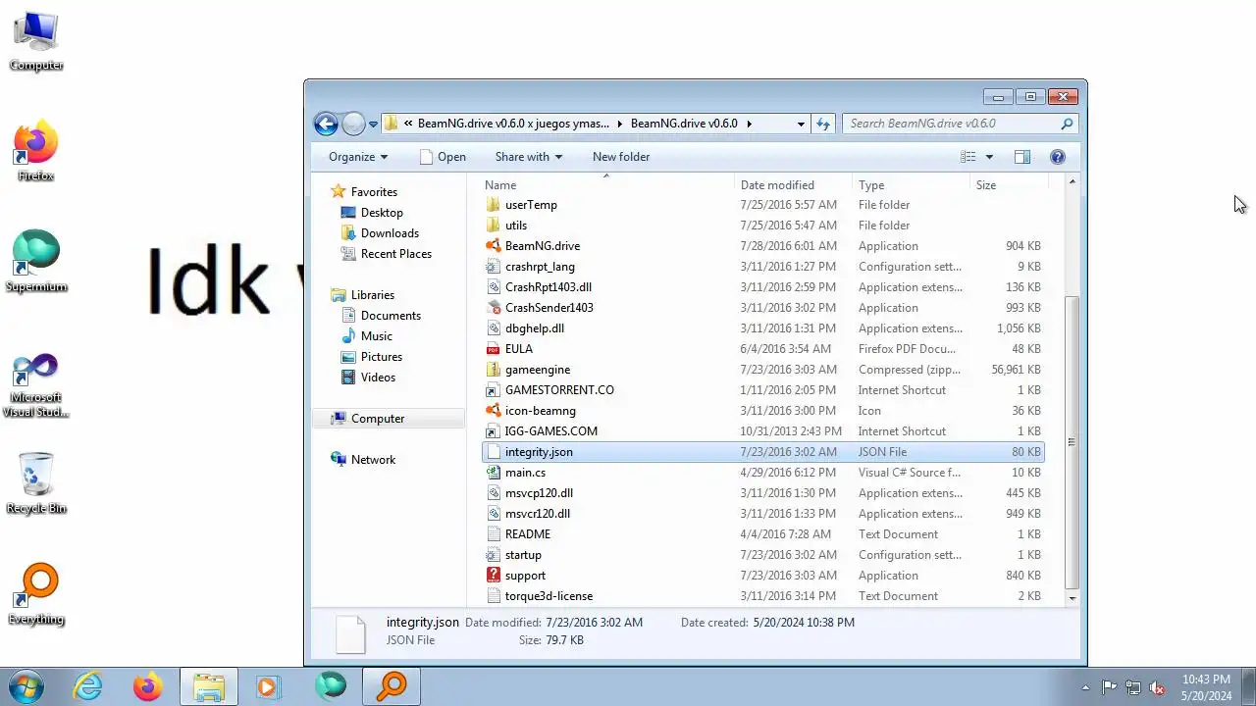1256x706 pixels.
Task: Click the Open toolbar button
Action: pyautogui.click(x=443, y=157)
